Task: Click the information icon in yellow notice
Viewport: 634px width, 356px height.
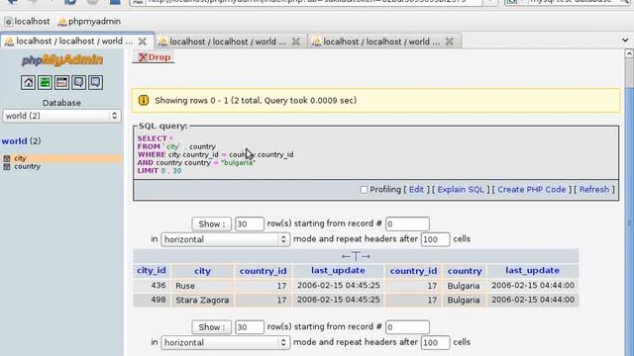Action: (x=144, y=100)
